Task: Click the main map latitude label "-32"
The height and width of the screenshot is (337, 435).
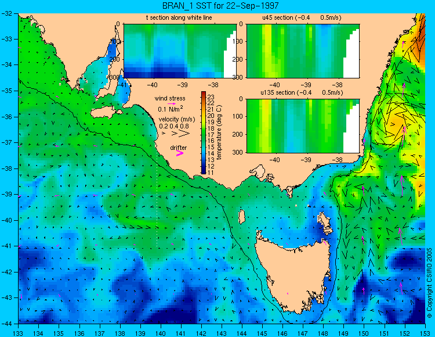Action: click(6, 13)
